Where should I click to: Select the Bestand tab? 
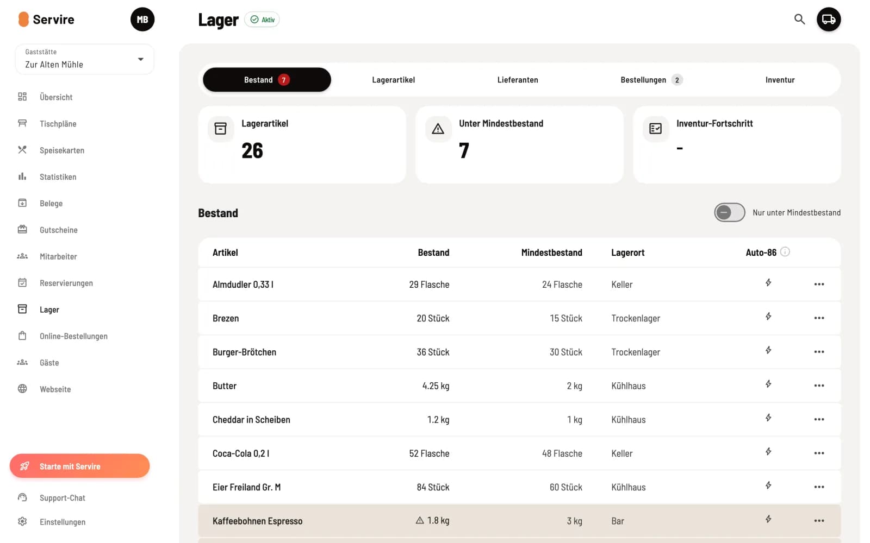coord(267,80)
